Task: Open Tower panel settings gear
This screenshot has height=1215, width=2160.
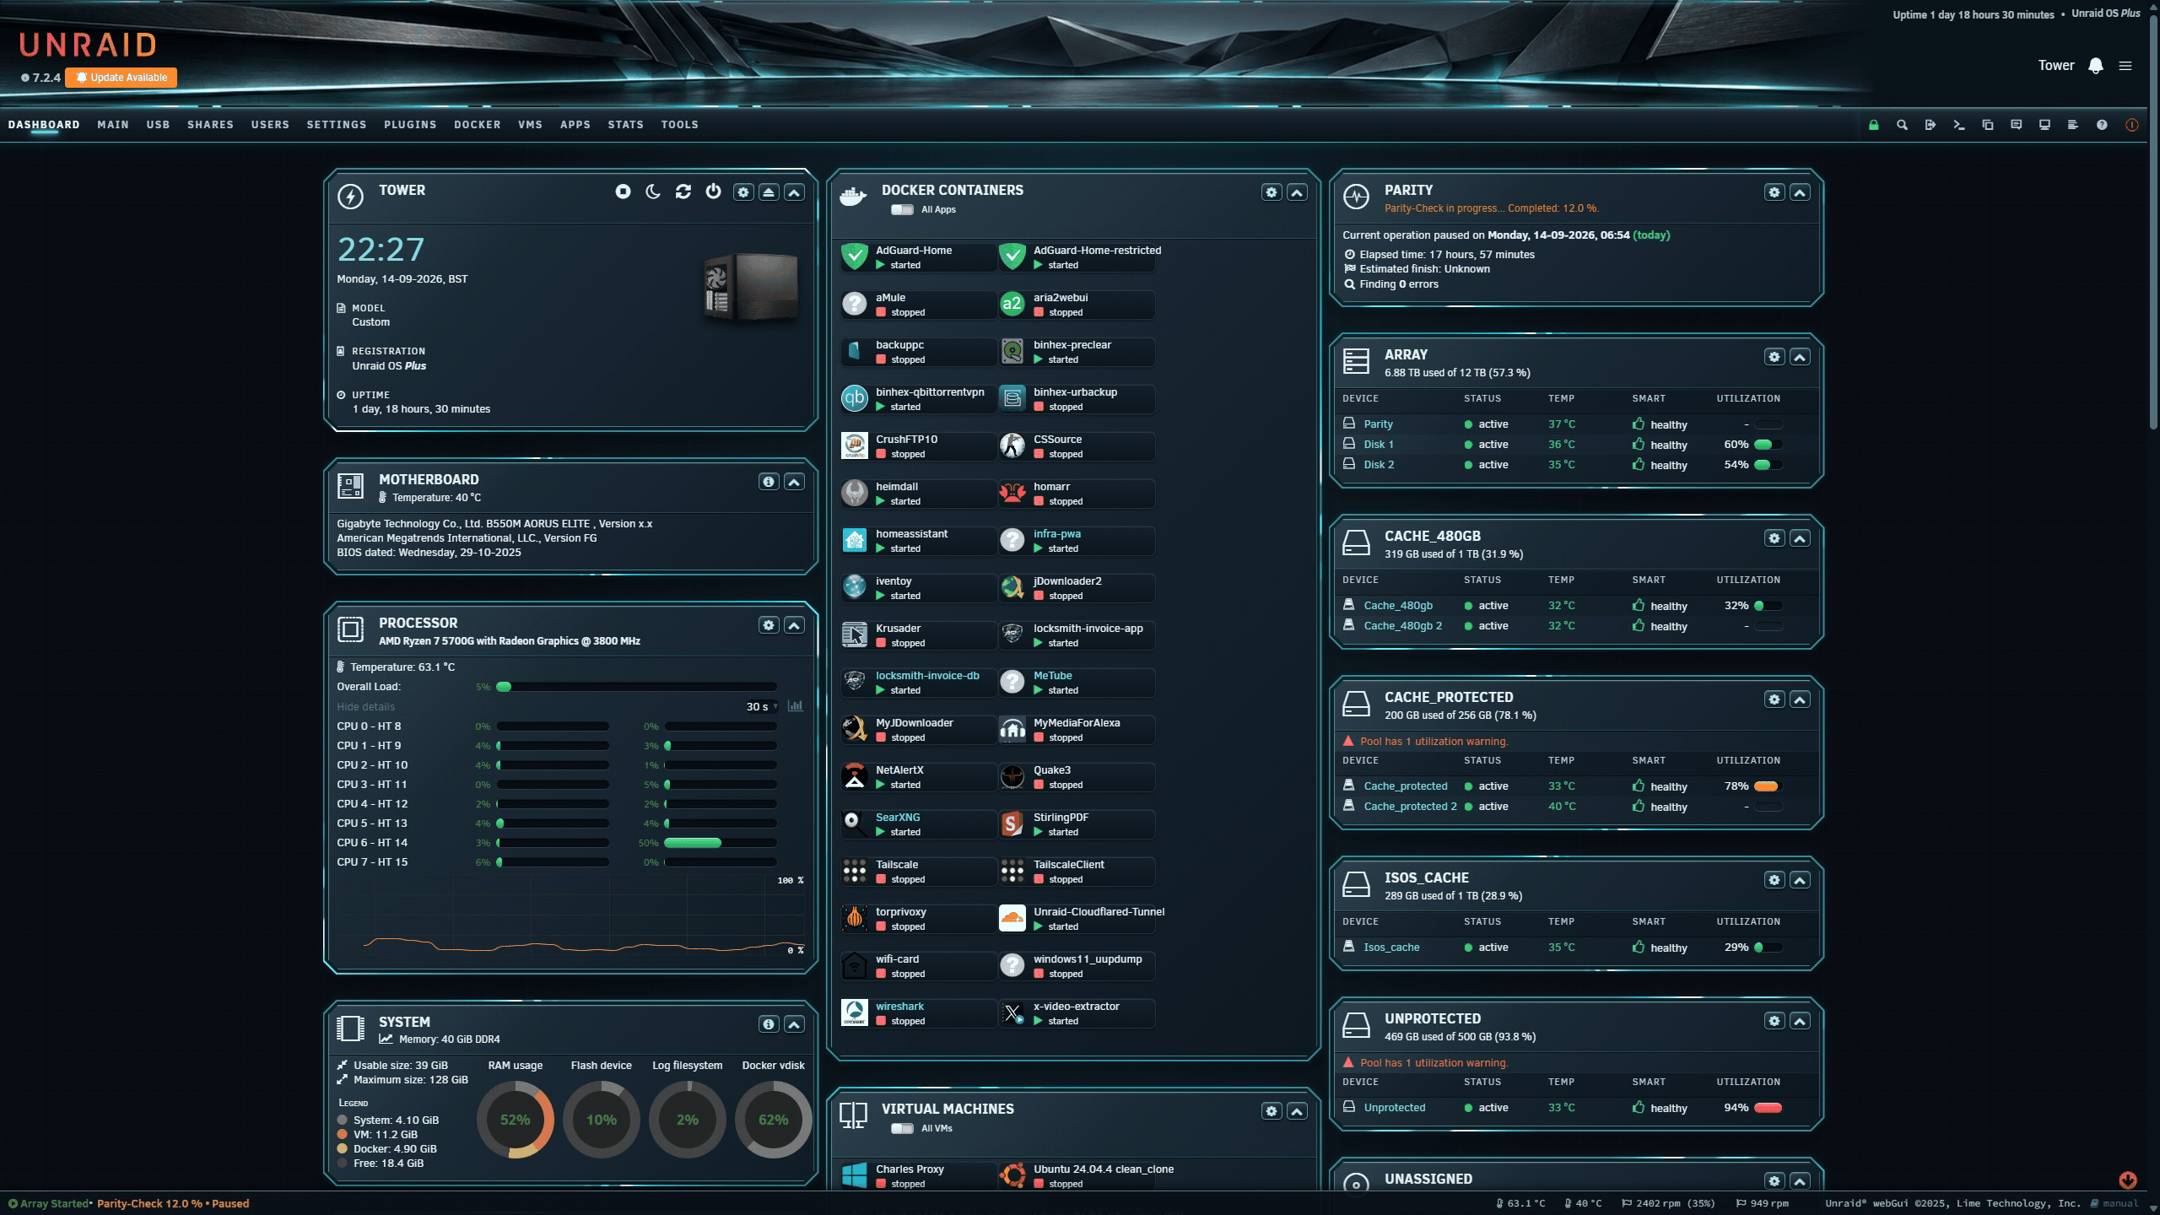Action: tap(743, 192)
